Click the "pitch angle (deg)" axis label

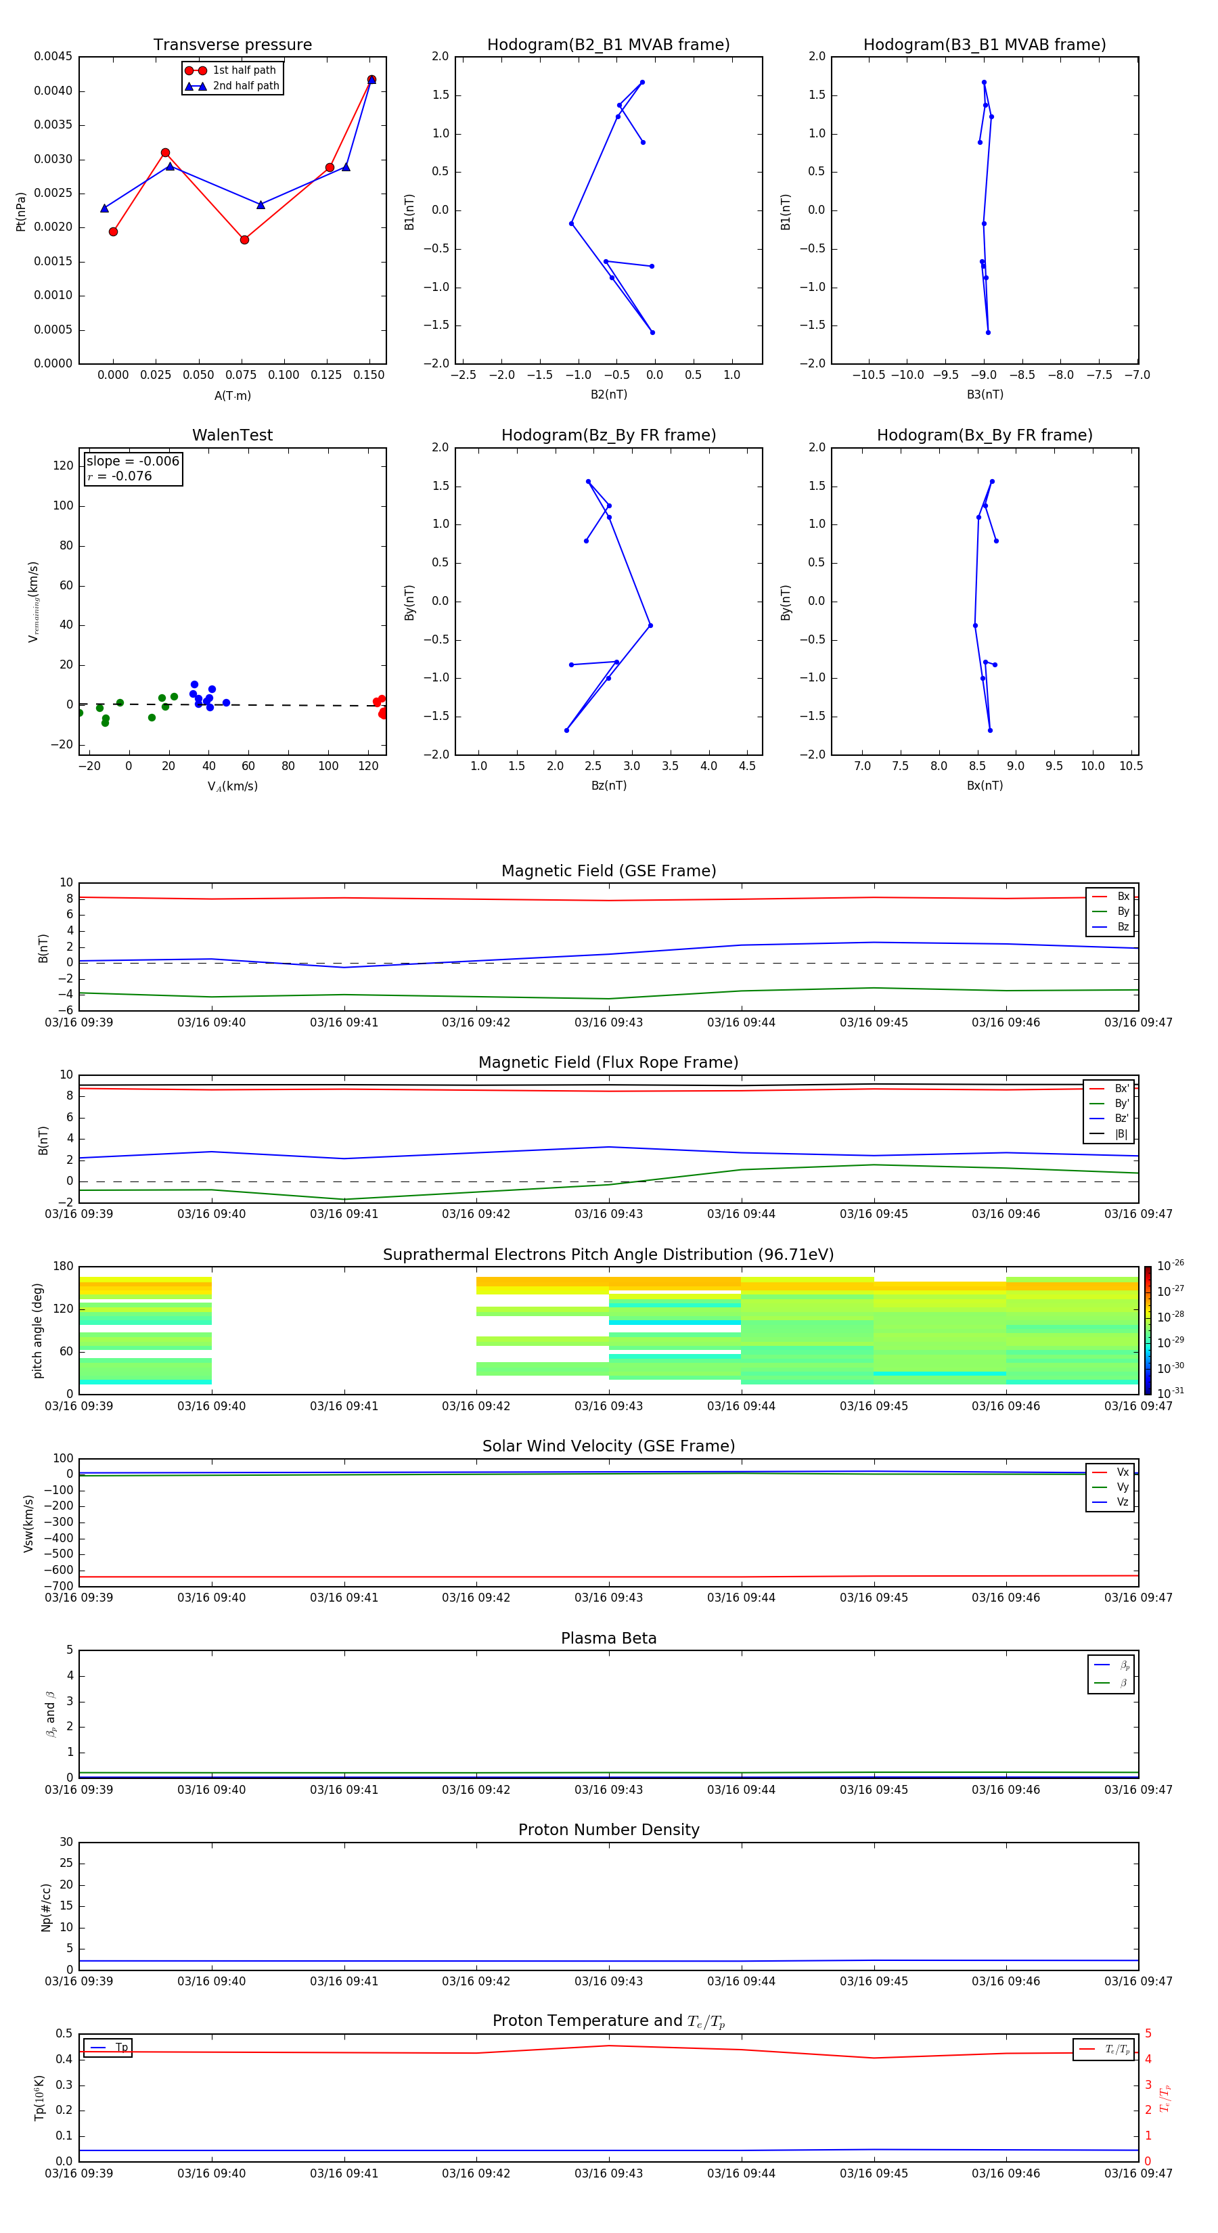tap(37, 1330)
